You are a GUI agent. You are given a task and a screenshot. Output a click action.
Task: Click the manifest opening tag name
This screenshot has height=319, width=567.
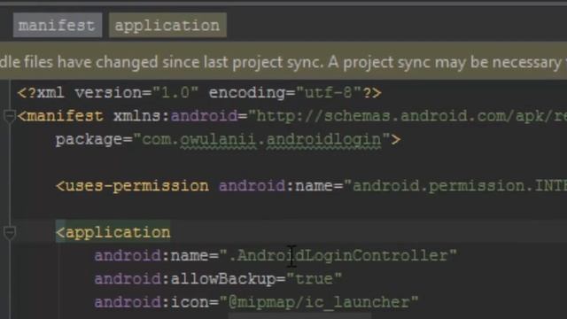click(x=65, y=116)
